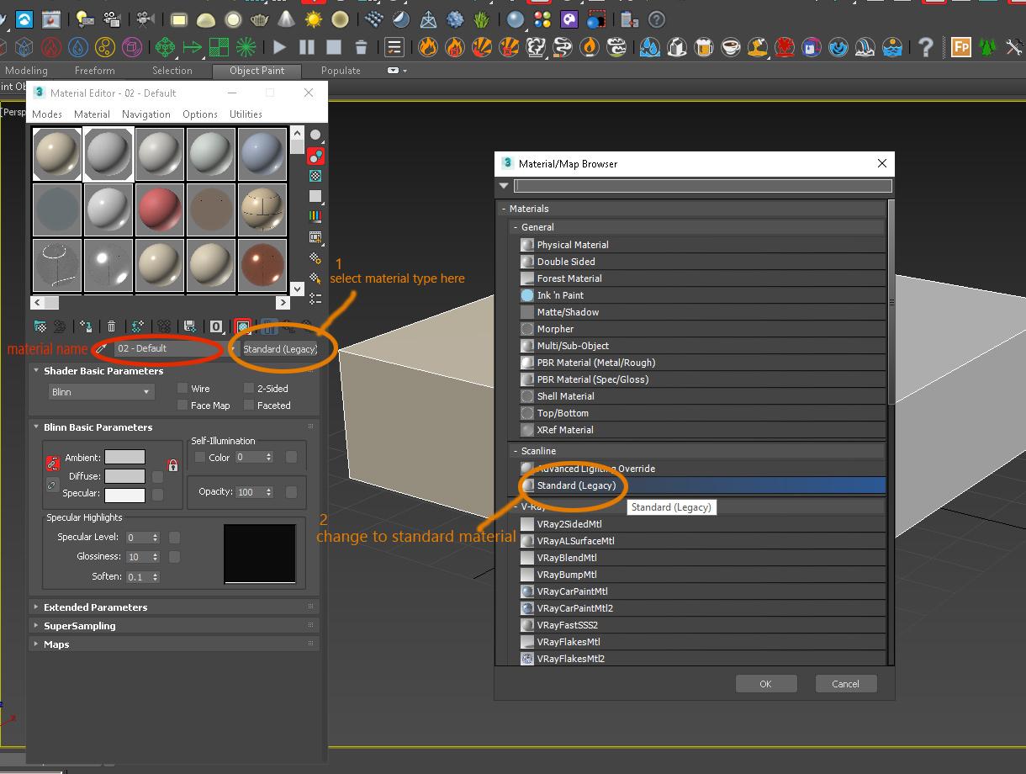Screen dimensions: 1026x774
Task: Click the Assign Material to Selection icon
Action: point(85,326)
